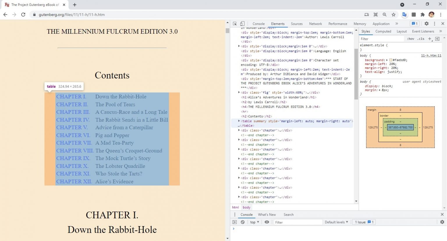The width and height of the screenshot is (447, 241).
Task: Show the console sidebar
Action: click(x=235, y=222)
